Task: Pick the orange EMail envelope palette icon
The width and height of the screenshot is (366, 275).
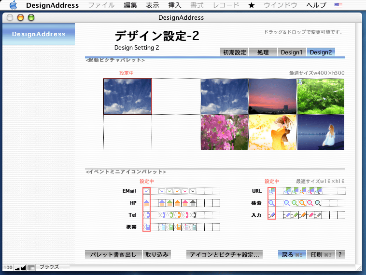Action: point(177,191)
